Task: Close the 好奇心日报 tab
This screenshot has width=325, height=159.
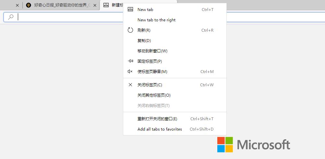Action: tap(95, 5)
